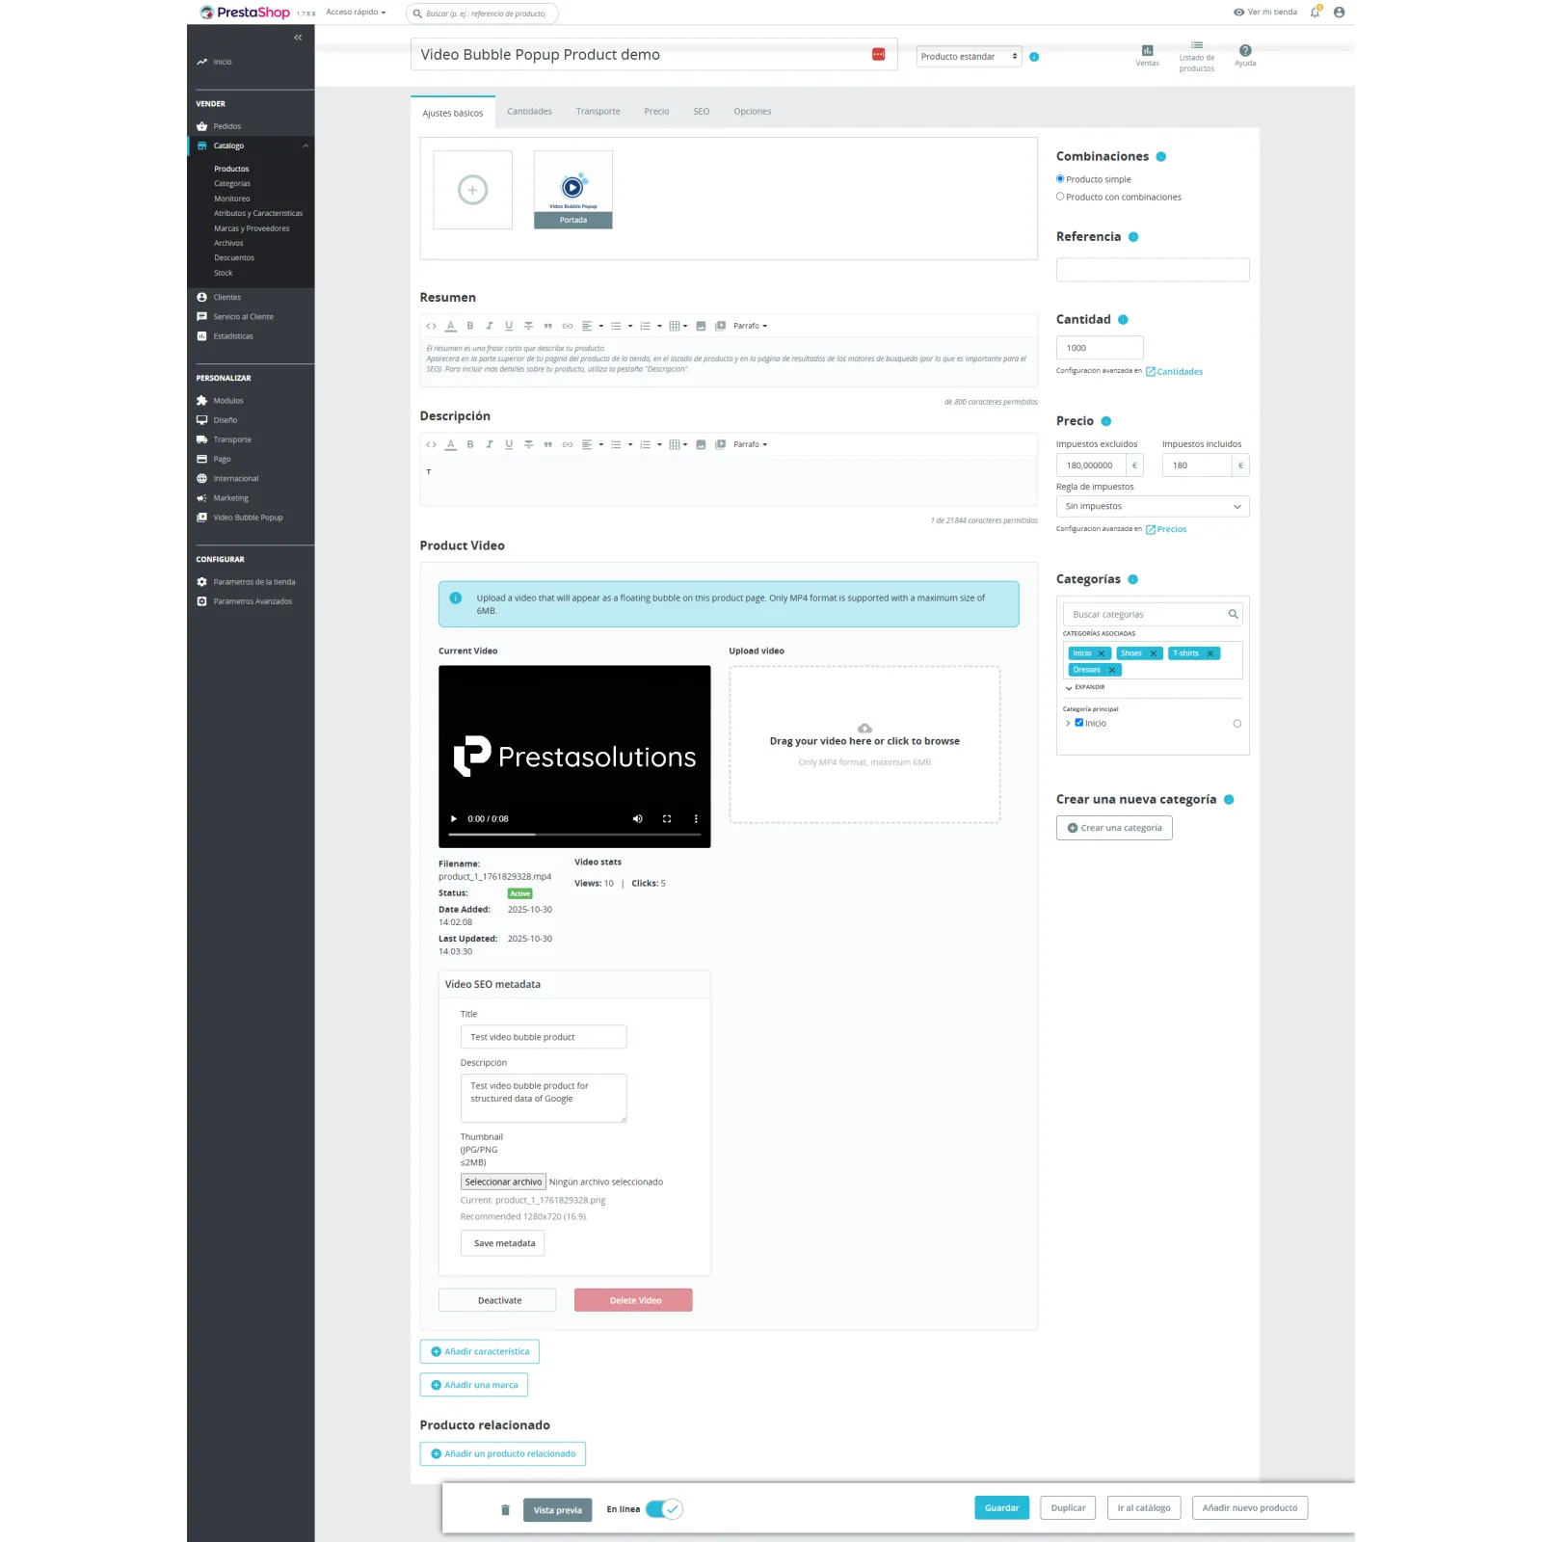Click the notifications bell icon
1542x1542 pixels.
point(1315,13)
